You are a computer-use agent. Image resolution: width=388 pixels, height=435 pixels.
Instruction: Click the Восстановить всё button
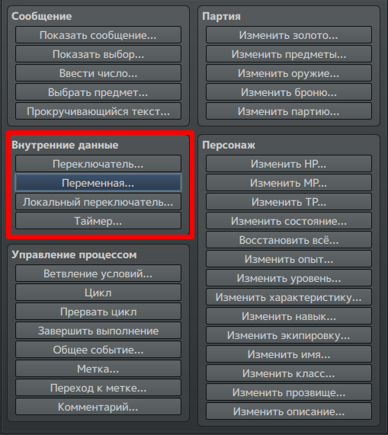[289, 240]
